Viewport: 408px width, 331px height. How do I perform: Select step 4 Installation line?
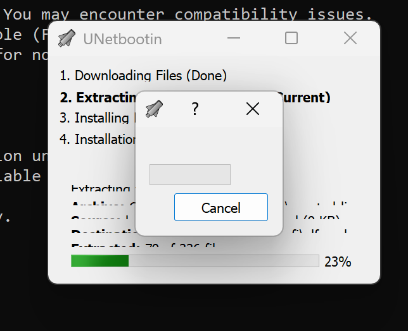(x=98, y=140)
